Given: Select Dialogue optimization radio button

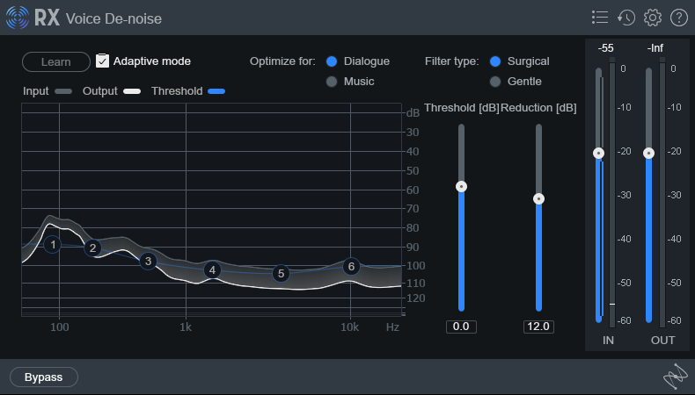Looking at the screenshot, I should [332, 61].
